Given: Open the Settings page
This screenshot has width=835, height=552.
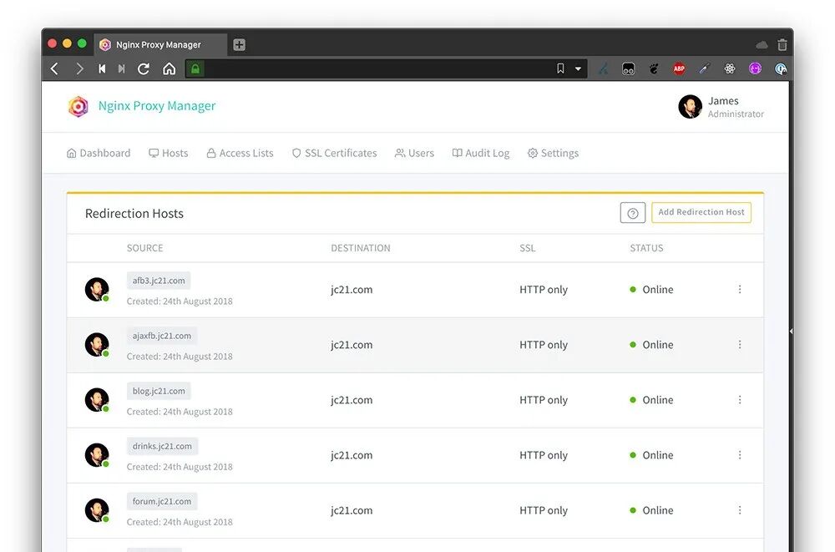Looking at the screenshot, I should (554, 153).
